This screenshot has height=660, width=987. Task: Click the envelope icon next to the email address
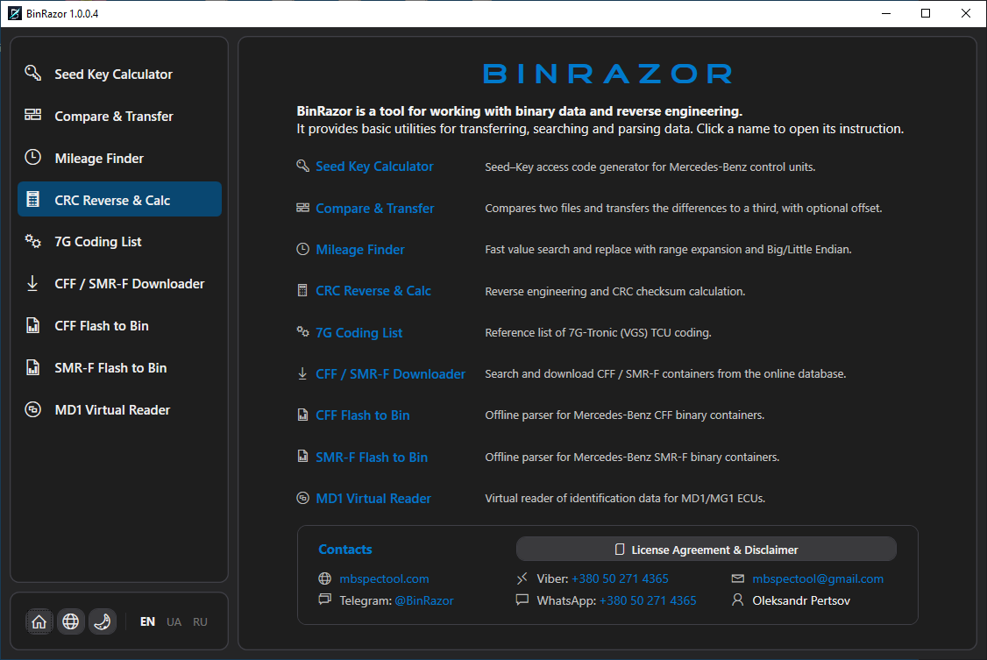[x=738, y=578]
